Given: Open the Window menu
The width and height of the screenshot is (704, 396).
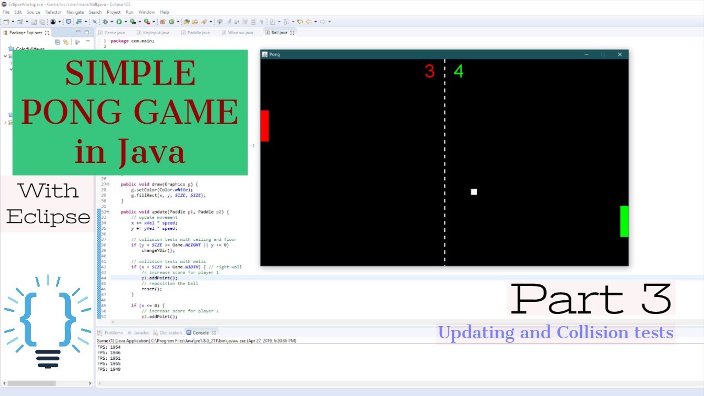Looking at the screenshot, I should (x=146, y=12).
